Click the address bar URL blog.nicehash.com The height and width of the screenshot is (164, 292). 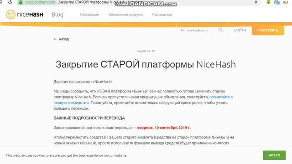(40, 2)
